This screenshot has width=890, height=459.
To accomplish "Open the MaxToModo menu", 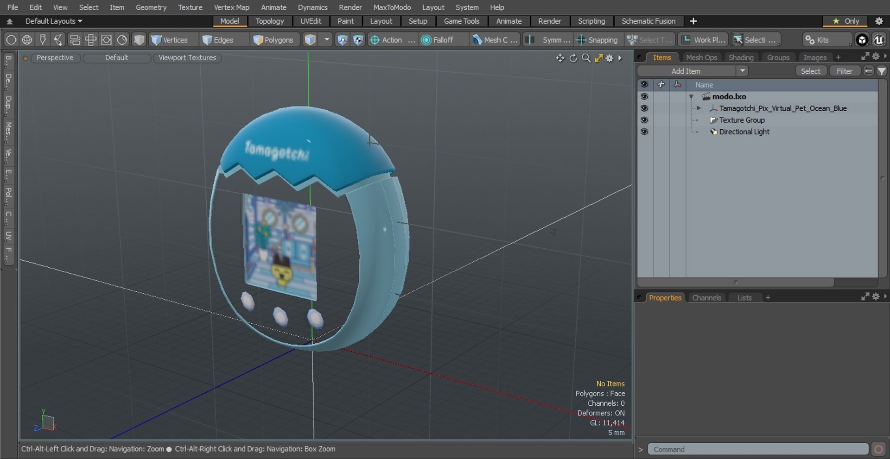I will (392, 7).
